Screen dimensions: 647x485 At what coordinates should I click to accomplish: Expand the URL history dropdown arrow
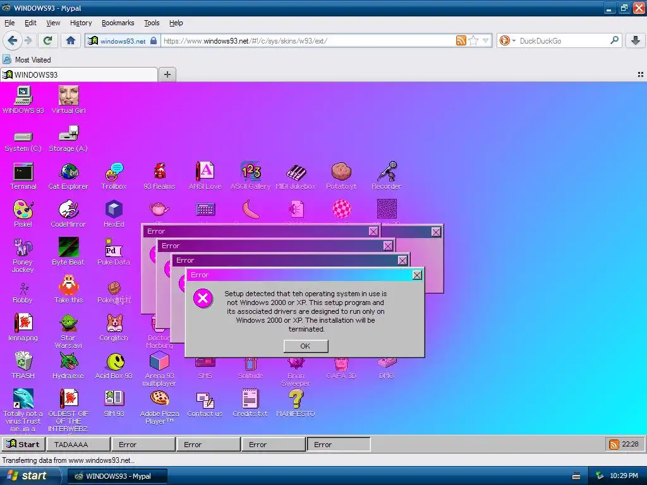pos(486,40)
